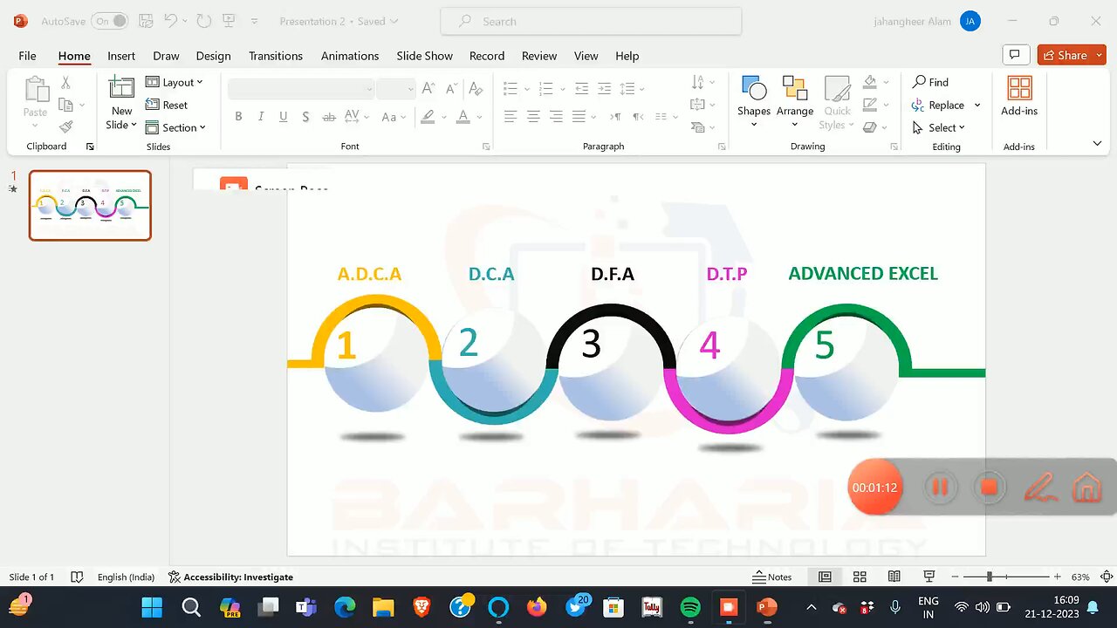The image size is (1117, 628).
Task: Click the Share button
Action: pos(1072,55)
